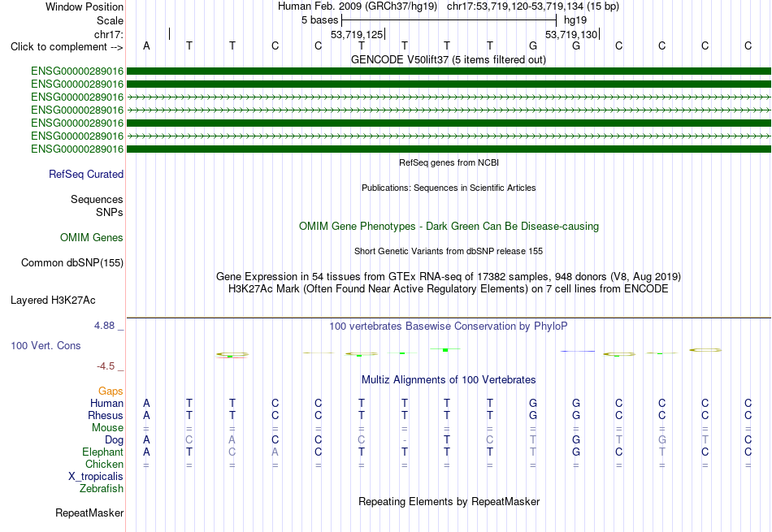Click the Mouse alignment row label
This screenshot has height=532, width=772.
click(107, 428)
